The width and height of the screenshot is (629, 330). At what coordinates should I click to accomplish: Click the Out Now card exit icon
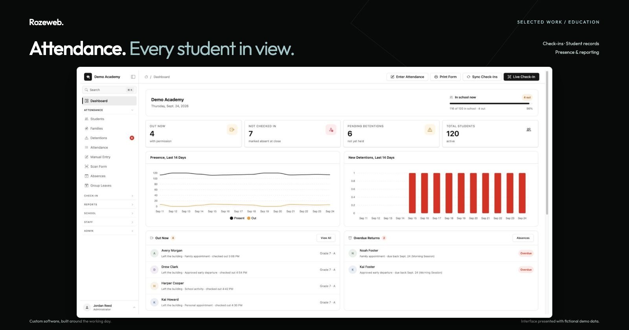click(232, 130)
